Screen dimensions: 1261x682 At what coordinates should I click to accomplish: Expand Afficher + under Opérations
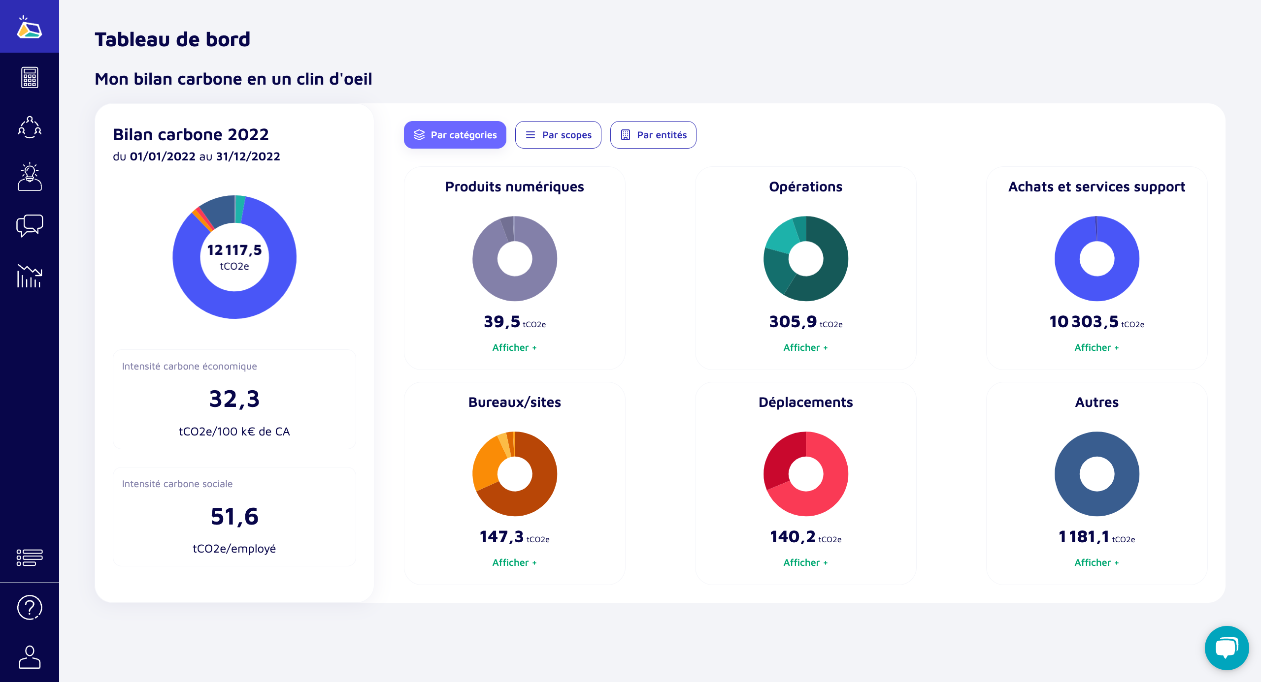(x=805, y=347)
